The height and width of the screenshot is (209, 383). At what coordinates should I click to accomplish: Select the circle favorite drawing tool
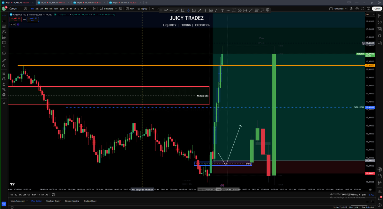[239, 10]
